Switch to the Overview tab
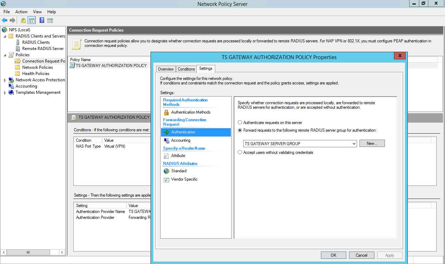The height and width of the screenshot is (264, 445). [166, 69]
